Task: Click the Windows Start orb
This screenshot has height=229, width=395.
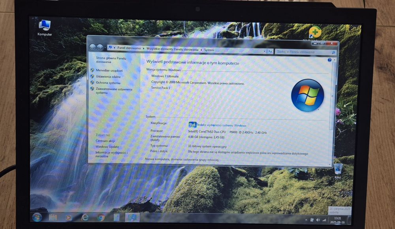Action: 37,217
